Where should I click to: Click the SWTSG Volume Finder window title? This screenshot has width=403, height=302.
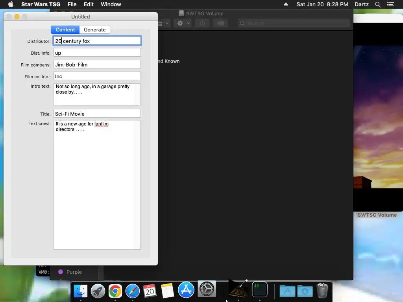pos(205,13)
